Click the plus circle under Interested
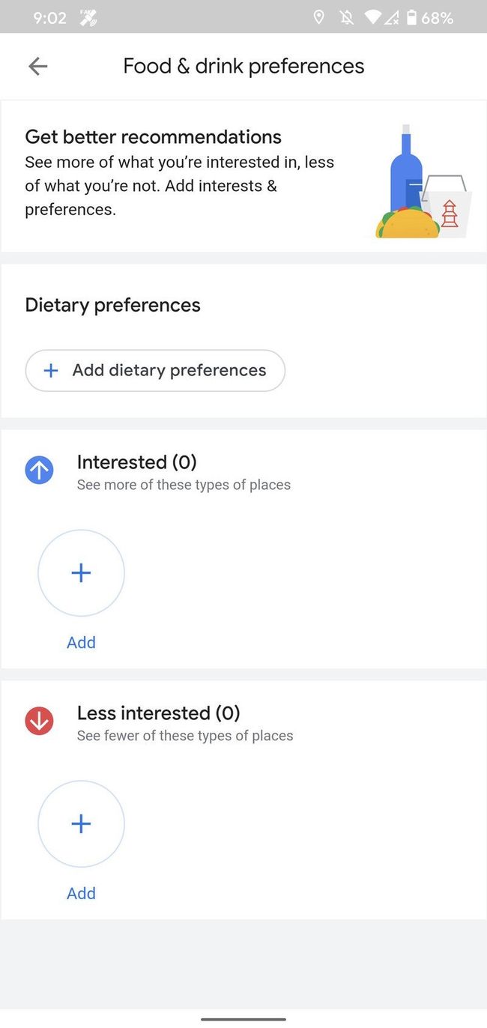The image size is (487, 1028). [x=81, y=572]
